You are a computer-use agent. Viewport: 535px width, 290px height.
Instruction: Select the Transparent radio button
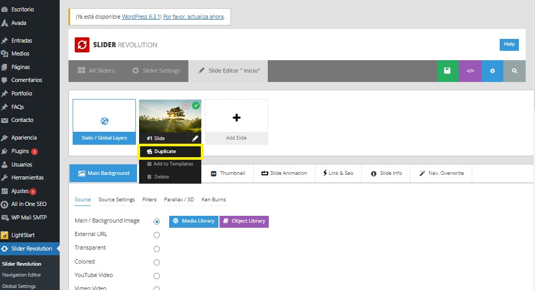(157, 249)
